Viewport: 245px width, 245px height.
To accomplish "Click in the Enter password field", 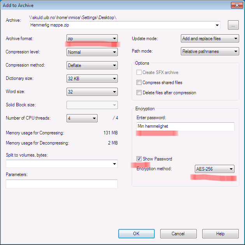I will (x=185, y=127).
